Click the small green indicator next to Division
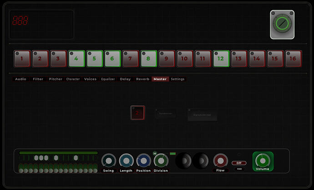This screenshot has width=314, height=190. click(x=172, y=154)
